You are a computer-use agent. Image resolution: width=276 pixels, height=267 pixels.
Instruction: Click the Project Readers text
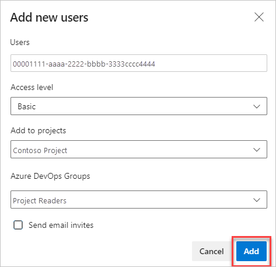(x=40, y=200)
